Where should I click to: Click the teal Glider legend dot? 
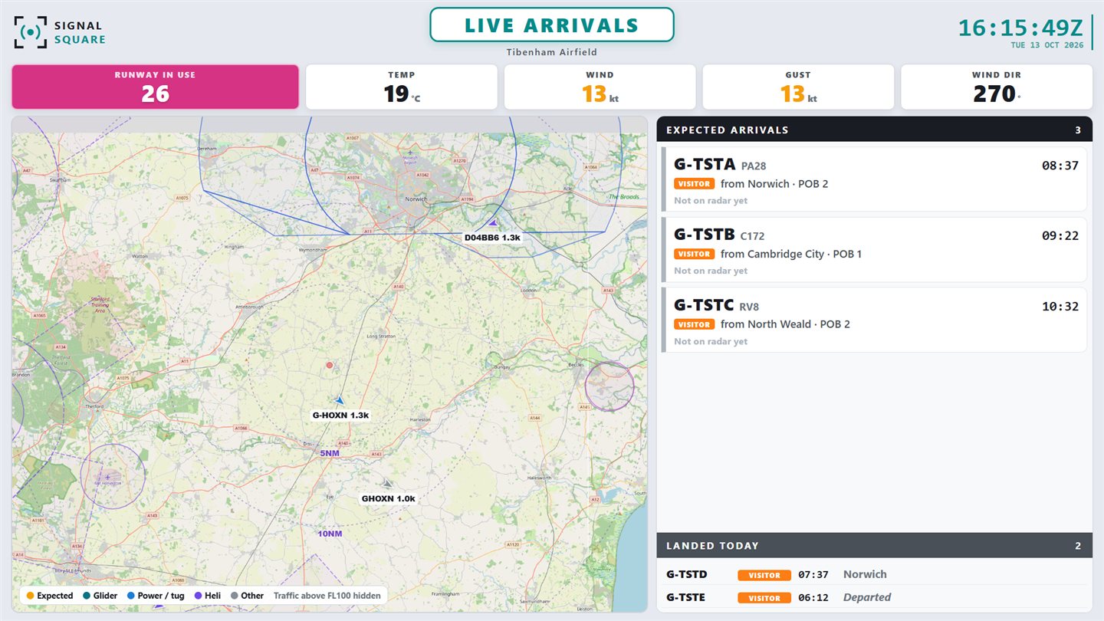pyautogui.click(x=87, y=596)
